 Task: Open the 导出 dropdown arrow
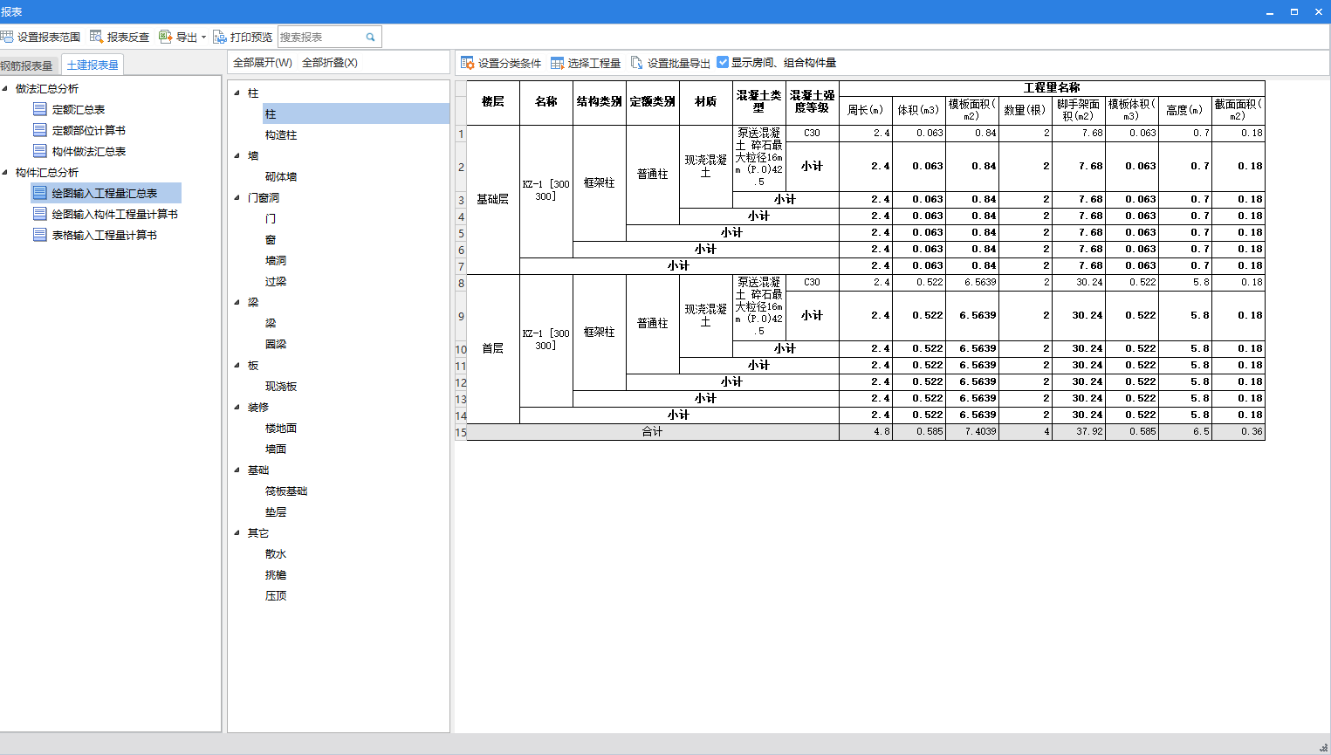[203, 38]
